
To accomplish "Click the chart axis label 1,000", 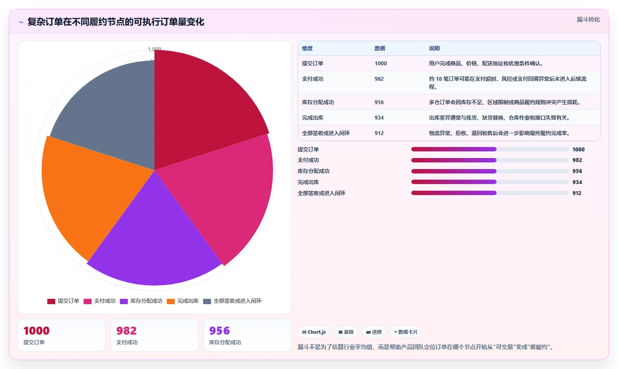I will [155, 49].
